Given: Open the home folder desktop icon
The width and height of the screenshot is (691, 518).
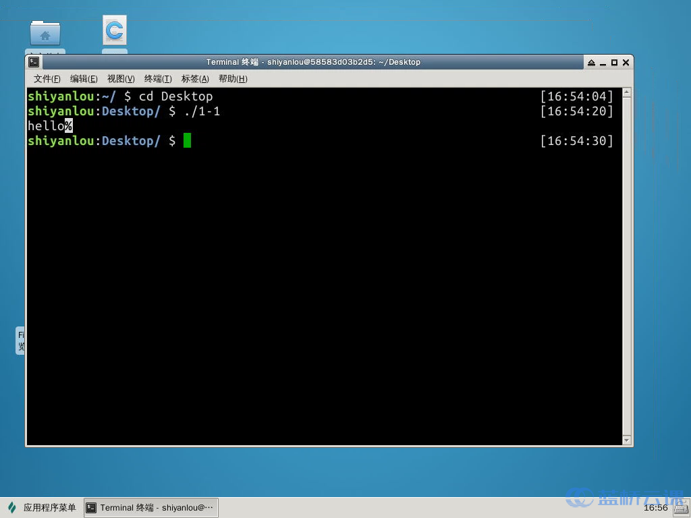Looking at the screenshot, I should [45, 33].
